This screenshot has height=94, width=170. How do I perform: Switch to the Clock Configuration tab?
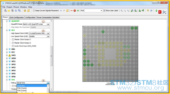[x=16, y=17]
